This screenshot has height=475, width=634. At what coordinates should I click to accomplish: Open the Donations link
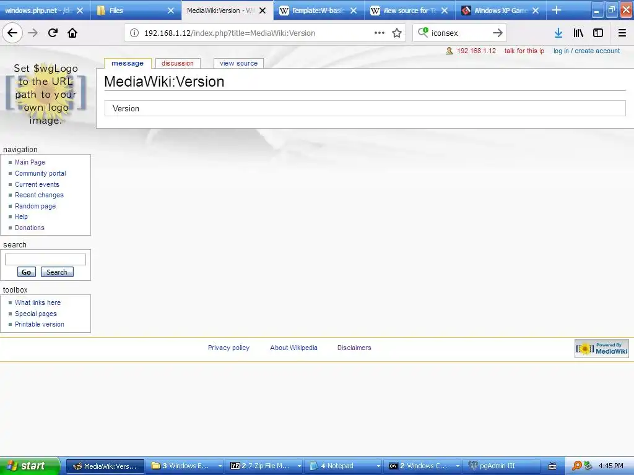click(x=30, y=228)
